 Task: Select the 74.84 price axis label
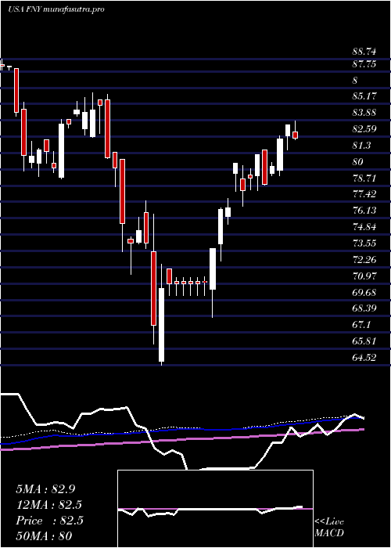[364, 227]
